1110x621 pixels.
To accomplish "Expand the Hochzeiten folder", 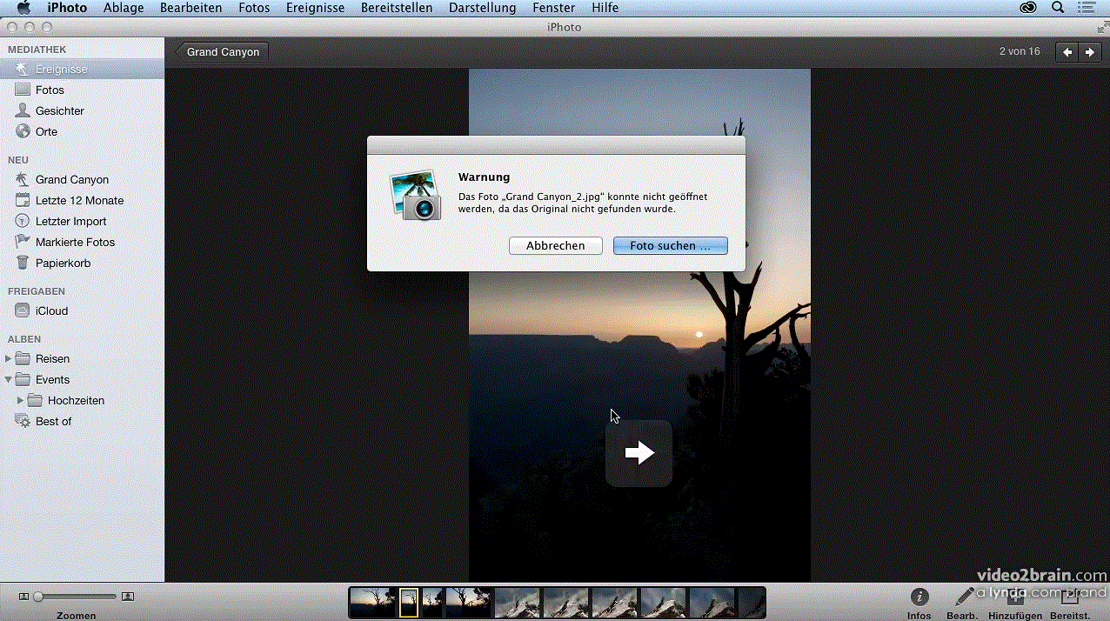I will (x=21, y=400).
